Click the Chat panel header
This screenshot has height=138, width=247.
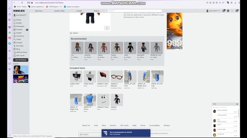coord(225,104)
